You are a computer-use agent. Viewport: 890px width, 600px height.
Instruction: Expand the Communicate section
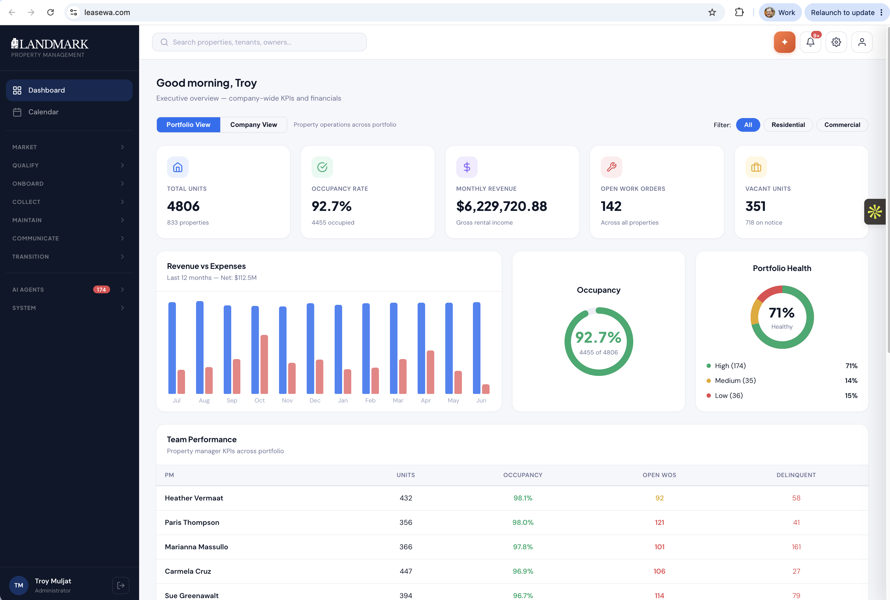point(69,238)
